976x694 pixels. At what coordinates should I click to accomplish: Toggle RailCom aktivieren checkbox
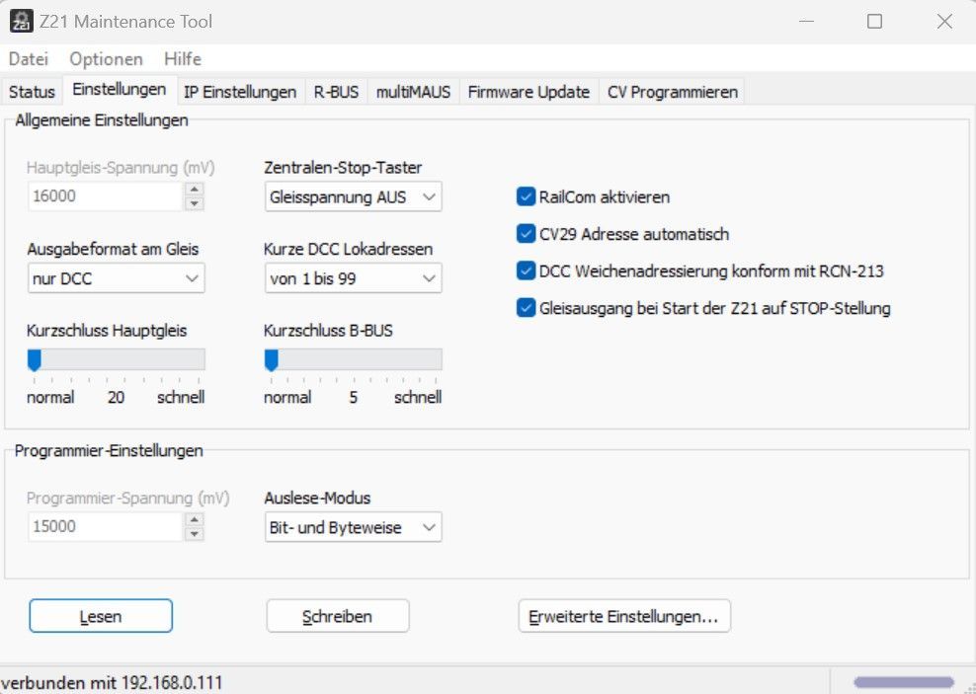pos(526,196)
